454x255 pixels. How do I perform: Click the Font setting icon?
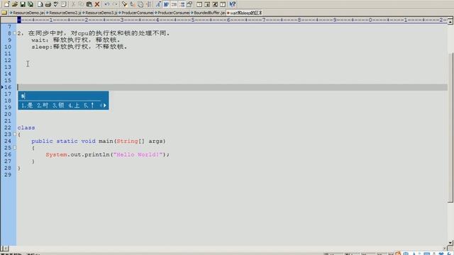[x=158, y=4]
